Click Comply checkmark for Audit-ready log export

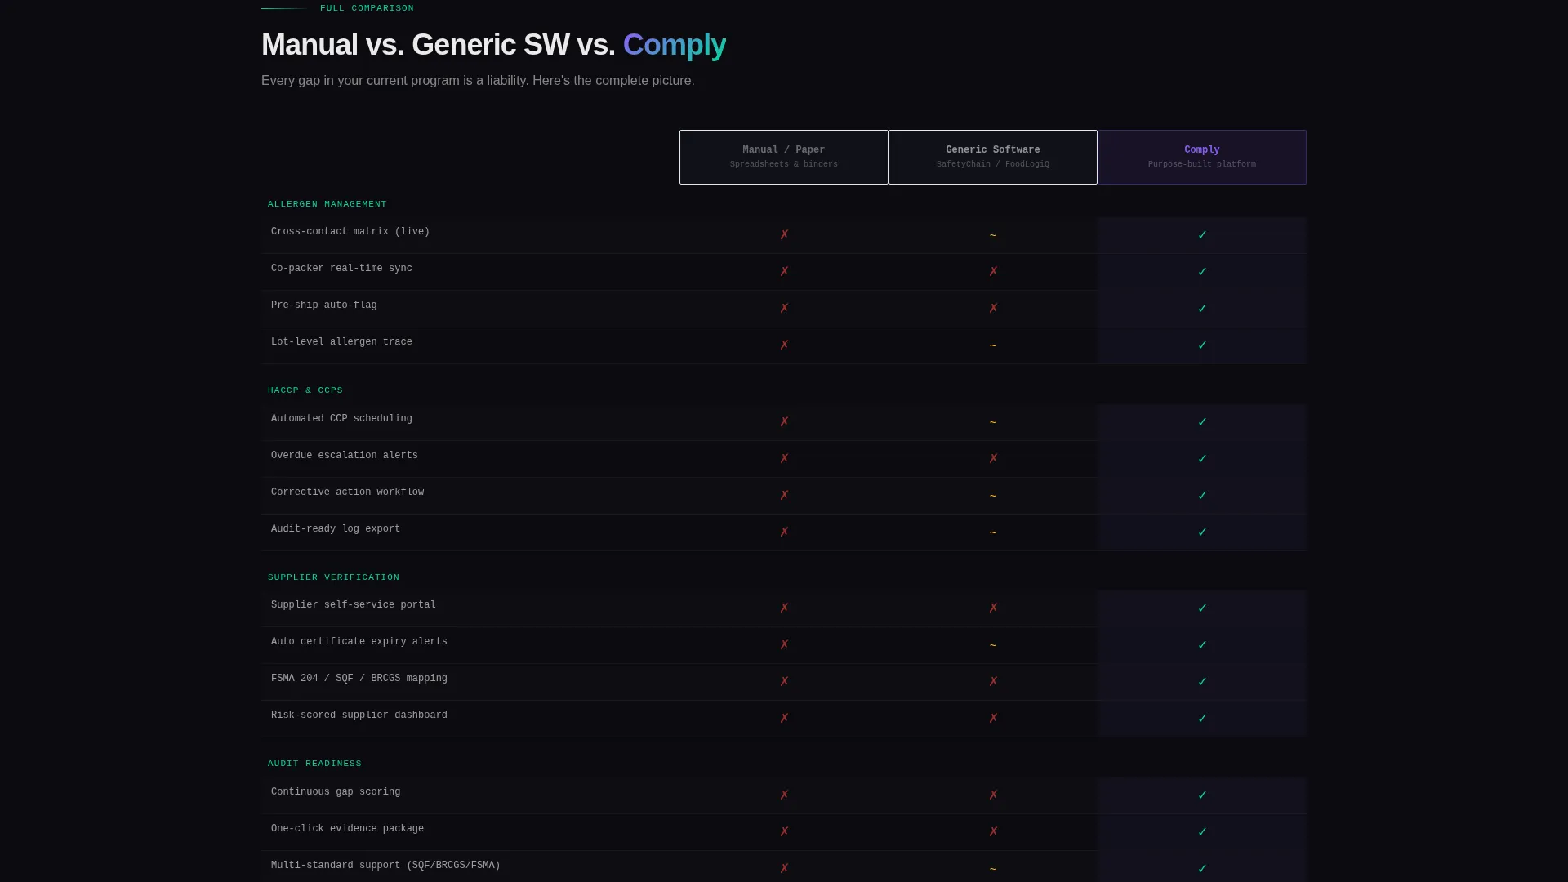(x=1202, y=532)
